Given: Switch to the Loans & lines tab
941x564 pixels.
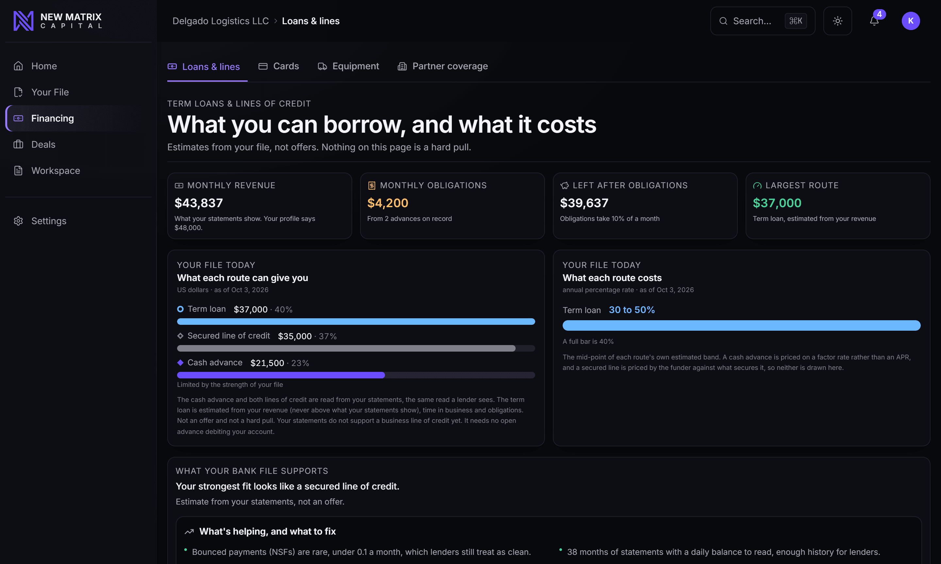Looking at the screenshot, I should 207,67.
